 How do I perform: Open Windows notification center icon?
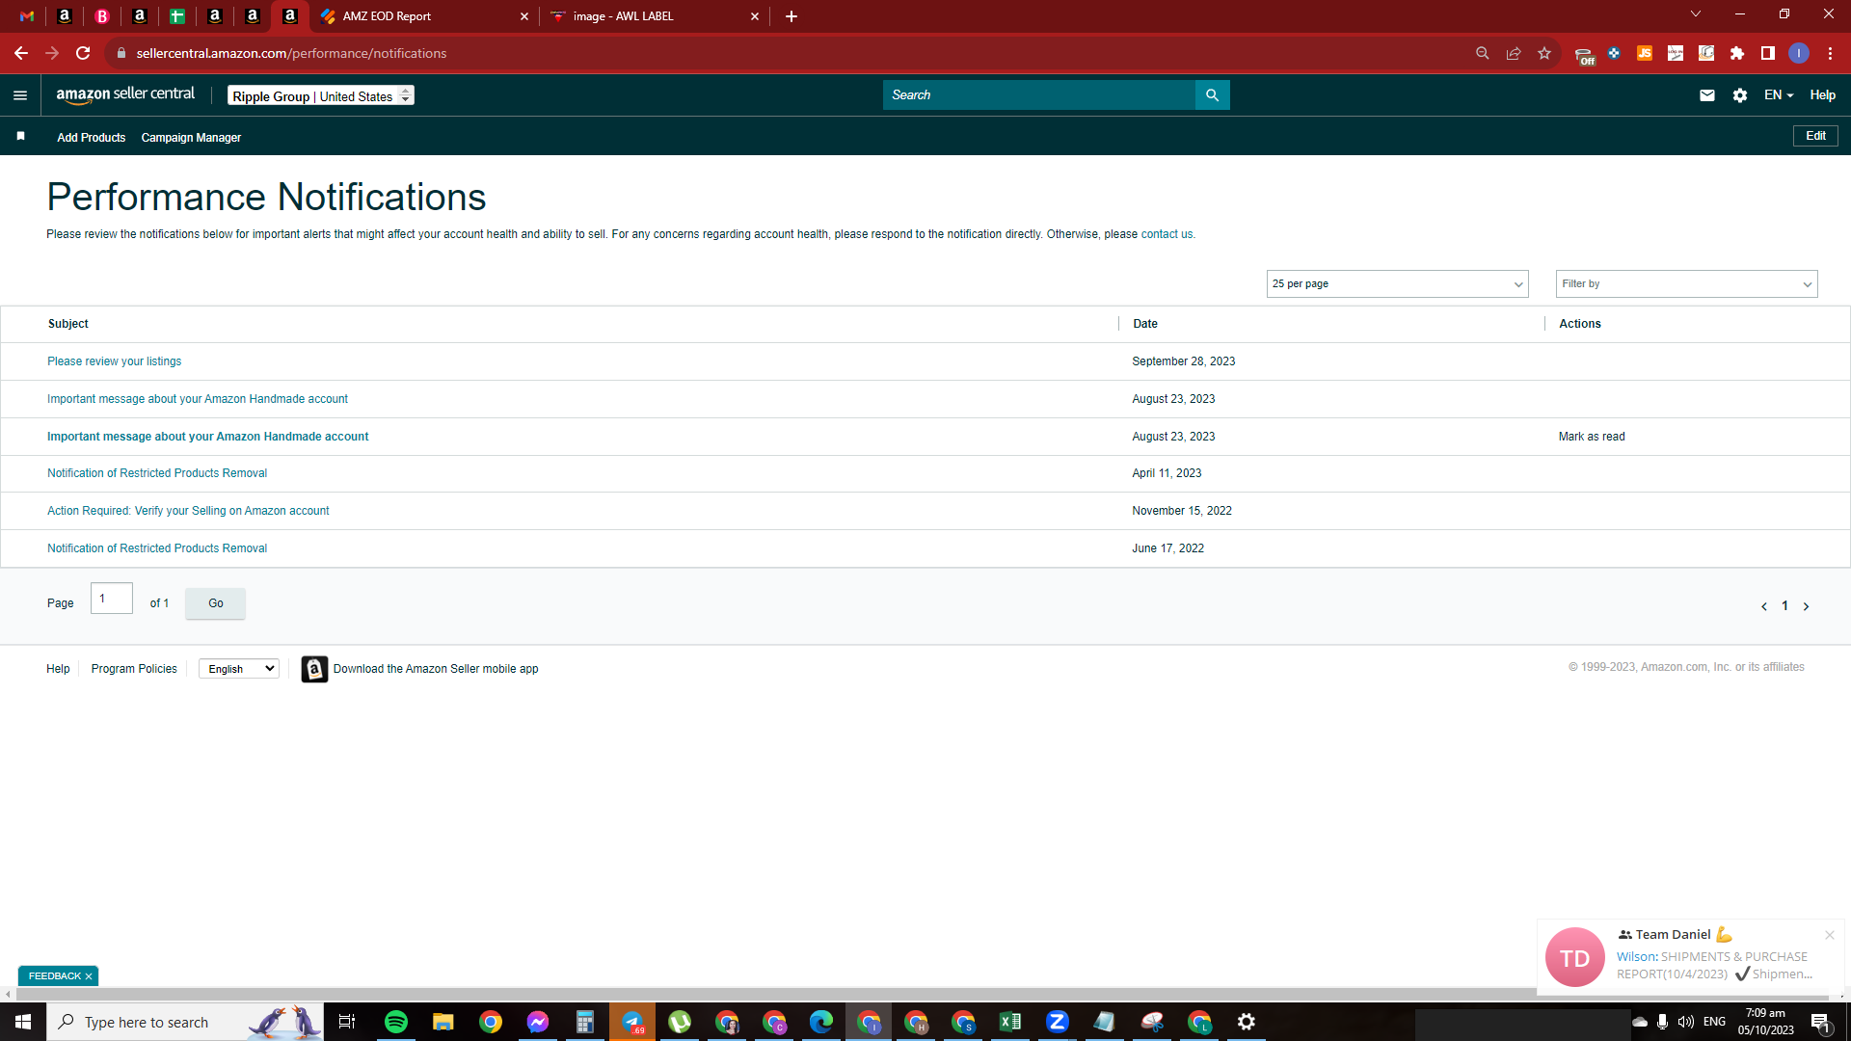tap(1820, 1022)
